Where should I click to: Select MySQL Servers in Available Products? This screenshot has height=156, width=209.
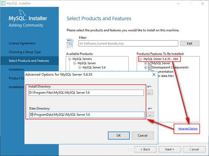pos(82,59)
